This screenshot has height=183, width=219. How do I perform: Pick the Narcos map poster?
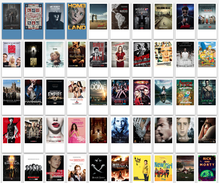[x=120, y=17]
